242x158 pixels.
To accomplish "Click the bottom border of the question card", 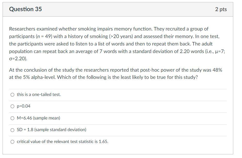I will click(x=119, y=154).
